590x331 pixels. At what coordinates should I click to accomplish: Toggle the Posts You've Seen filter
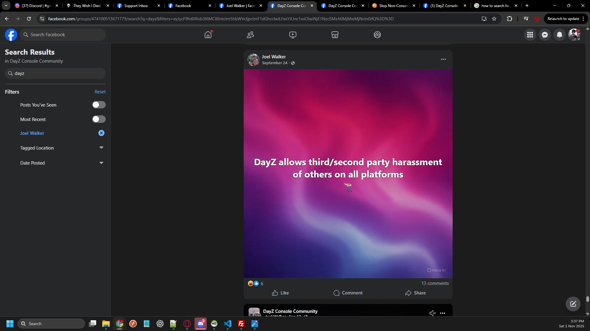coord(99,105)
